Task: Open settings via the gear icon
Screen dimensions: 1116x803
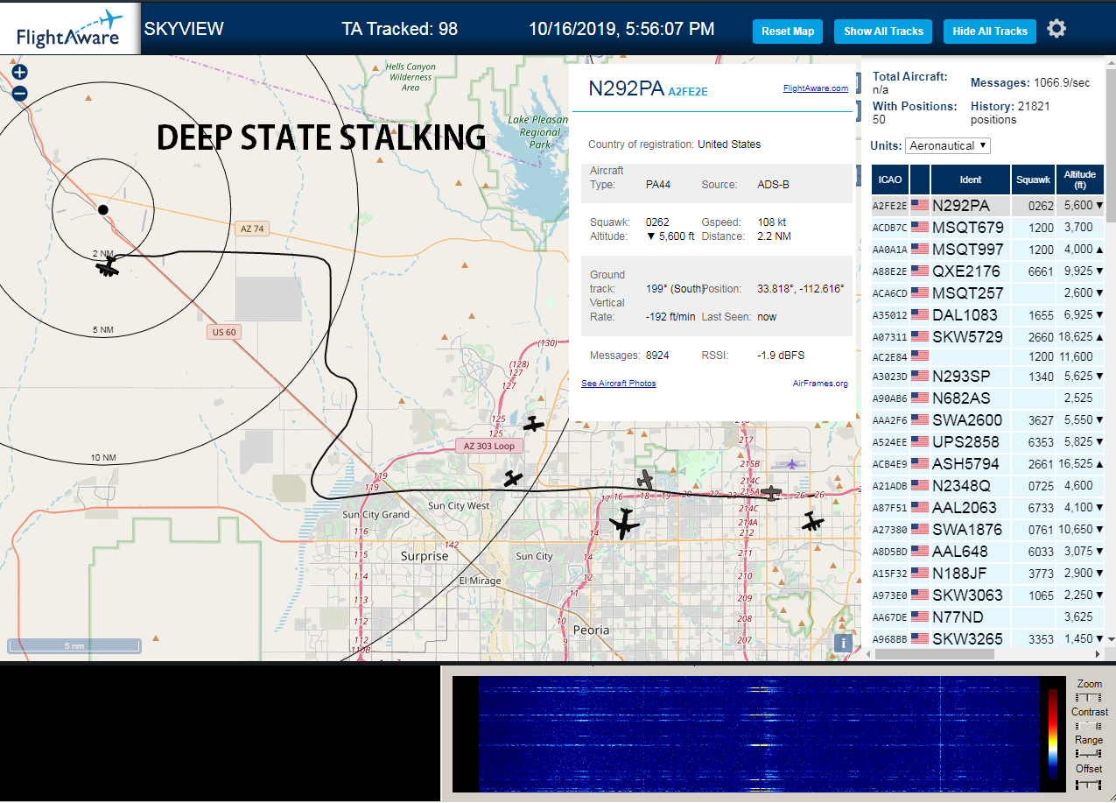Action: [1056, 29]
